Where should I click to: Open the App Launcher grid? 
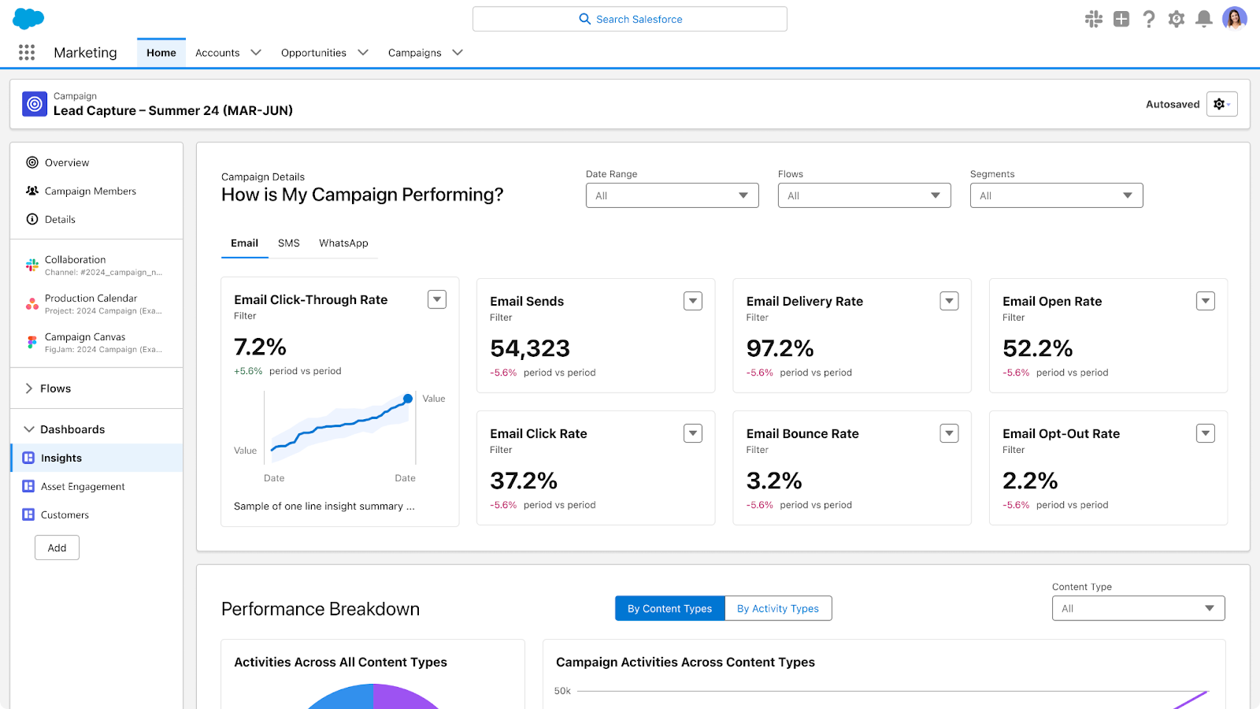pyautogui.click(x=26, y=52)
